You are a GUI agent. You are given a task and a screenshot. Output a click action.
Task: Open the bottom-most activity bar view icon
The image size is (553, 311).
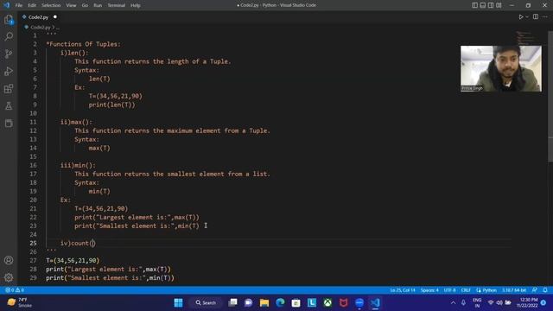(9, 123)
